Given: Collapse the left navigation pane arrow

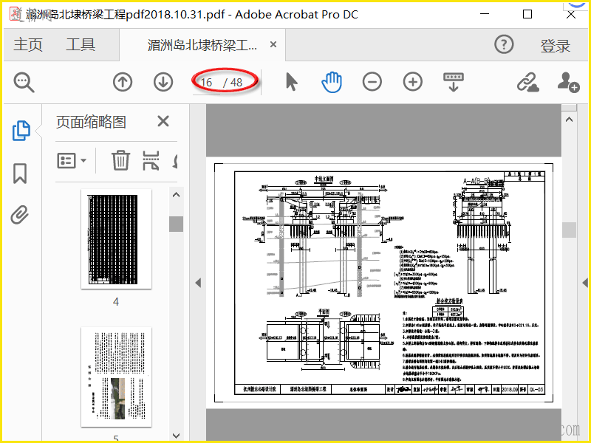Looking at the screenshot, I should [198, 283].
